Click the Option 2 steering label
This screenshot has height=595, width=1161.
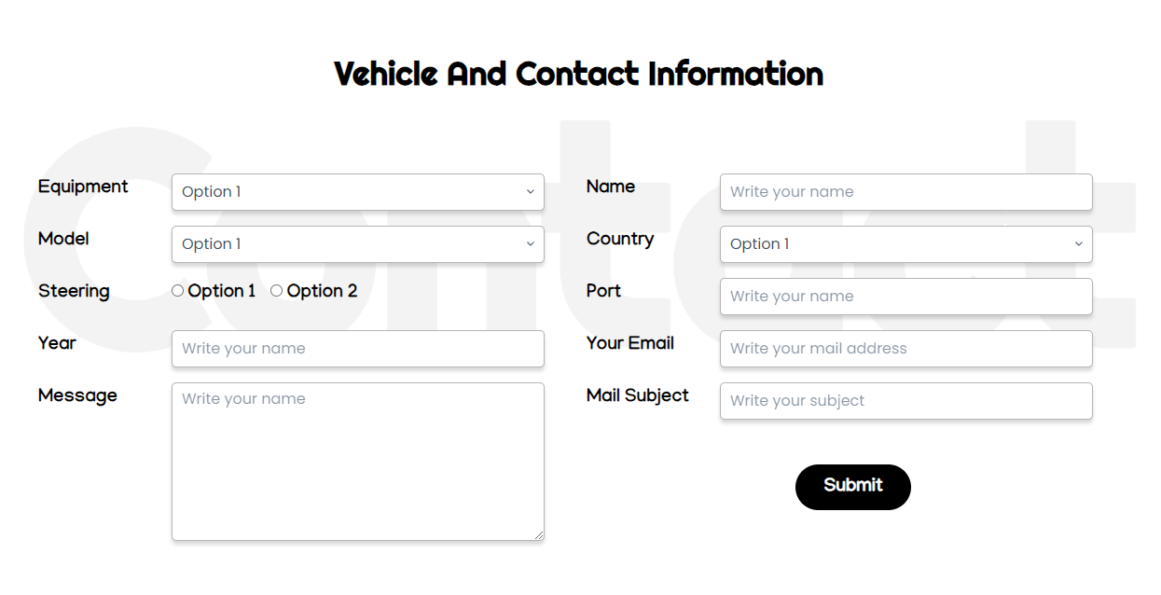pyautogui.click(x=322, y=291)
